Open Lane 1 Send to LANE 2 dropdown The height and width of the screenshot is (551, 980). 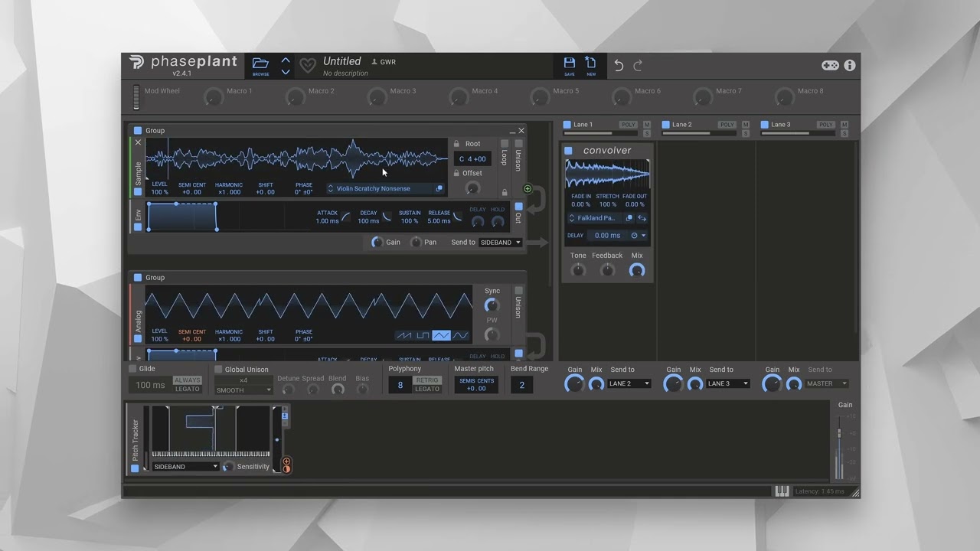pyautogui.click(x=629, y=383)
